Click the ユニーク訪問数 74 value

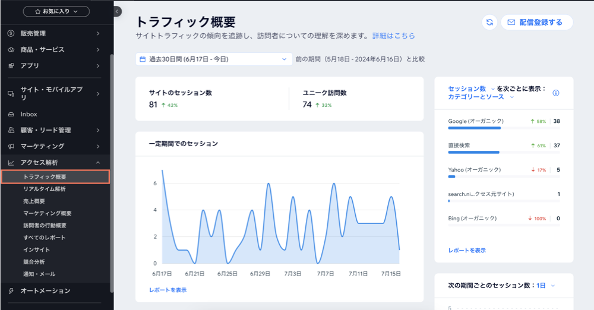pos(307,105)
